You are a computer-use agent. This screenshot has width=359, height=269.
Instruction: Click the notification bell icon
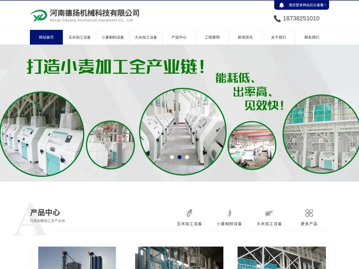tap(282, 5)
